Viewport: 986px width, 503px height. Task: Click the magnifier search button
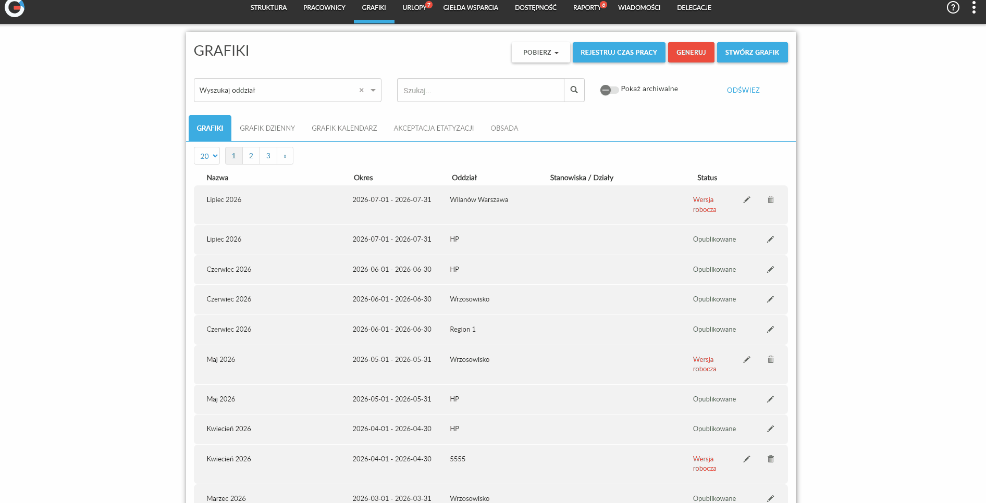tap(574, 90)
